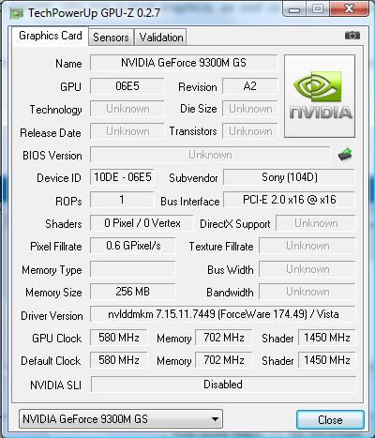This screenshot has width=375, height=438.
Task: Click the Close button
Action: pos(330,419)
